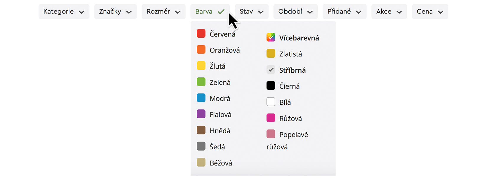Open the Cena price filter

click(430, 12)
